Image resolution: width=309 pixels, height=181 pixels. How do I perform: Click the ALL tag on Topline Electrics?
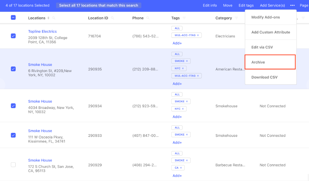[x=177, y=28]
